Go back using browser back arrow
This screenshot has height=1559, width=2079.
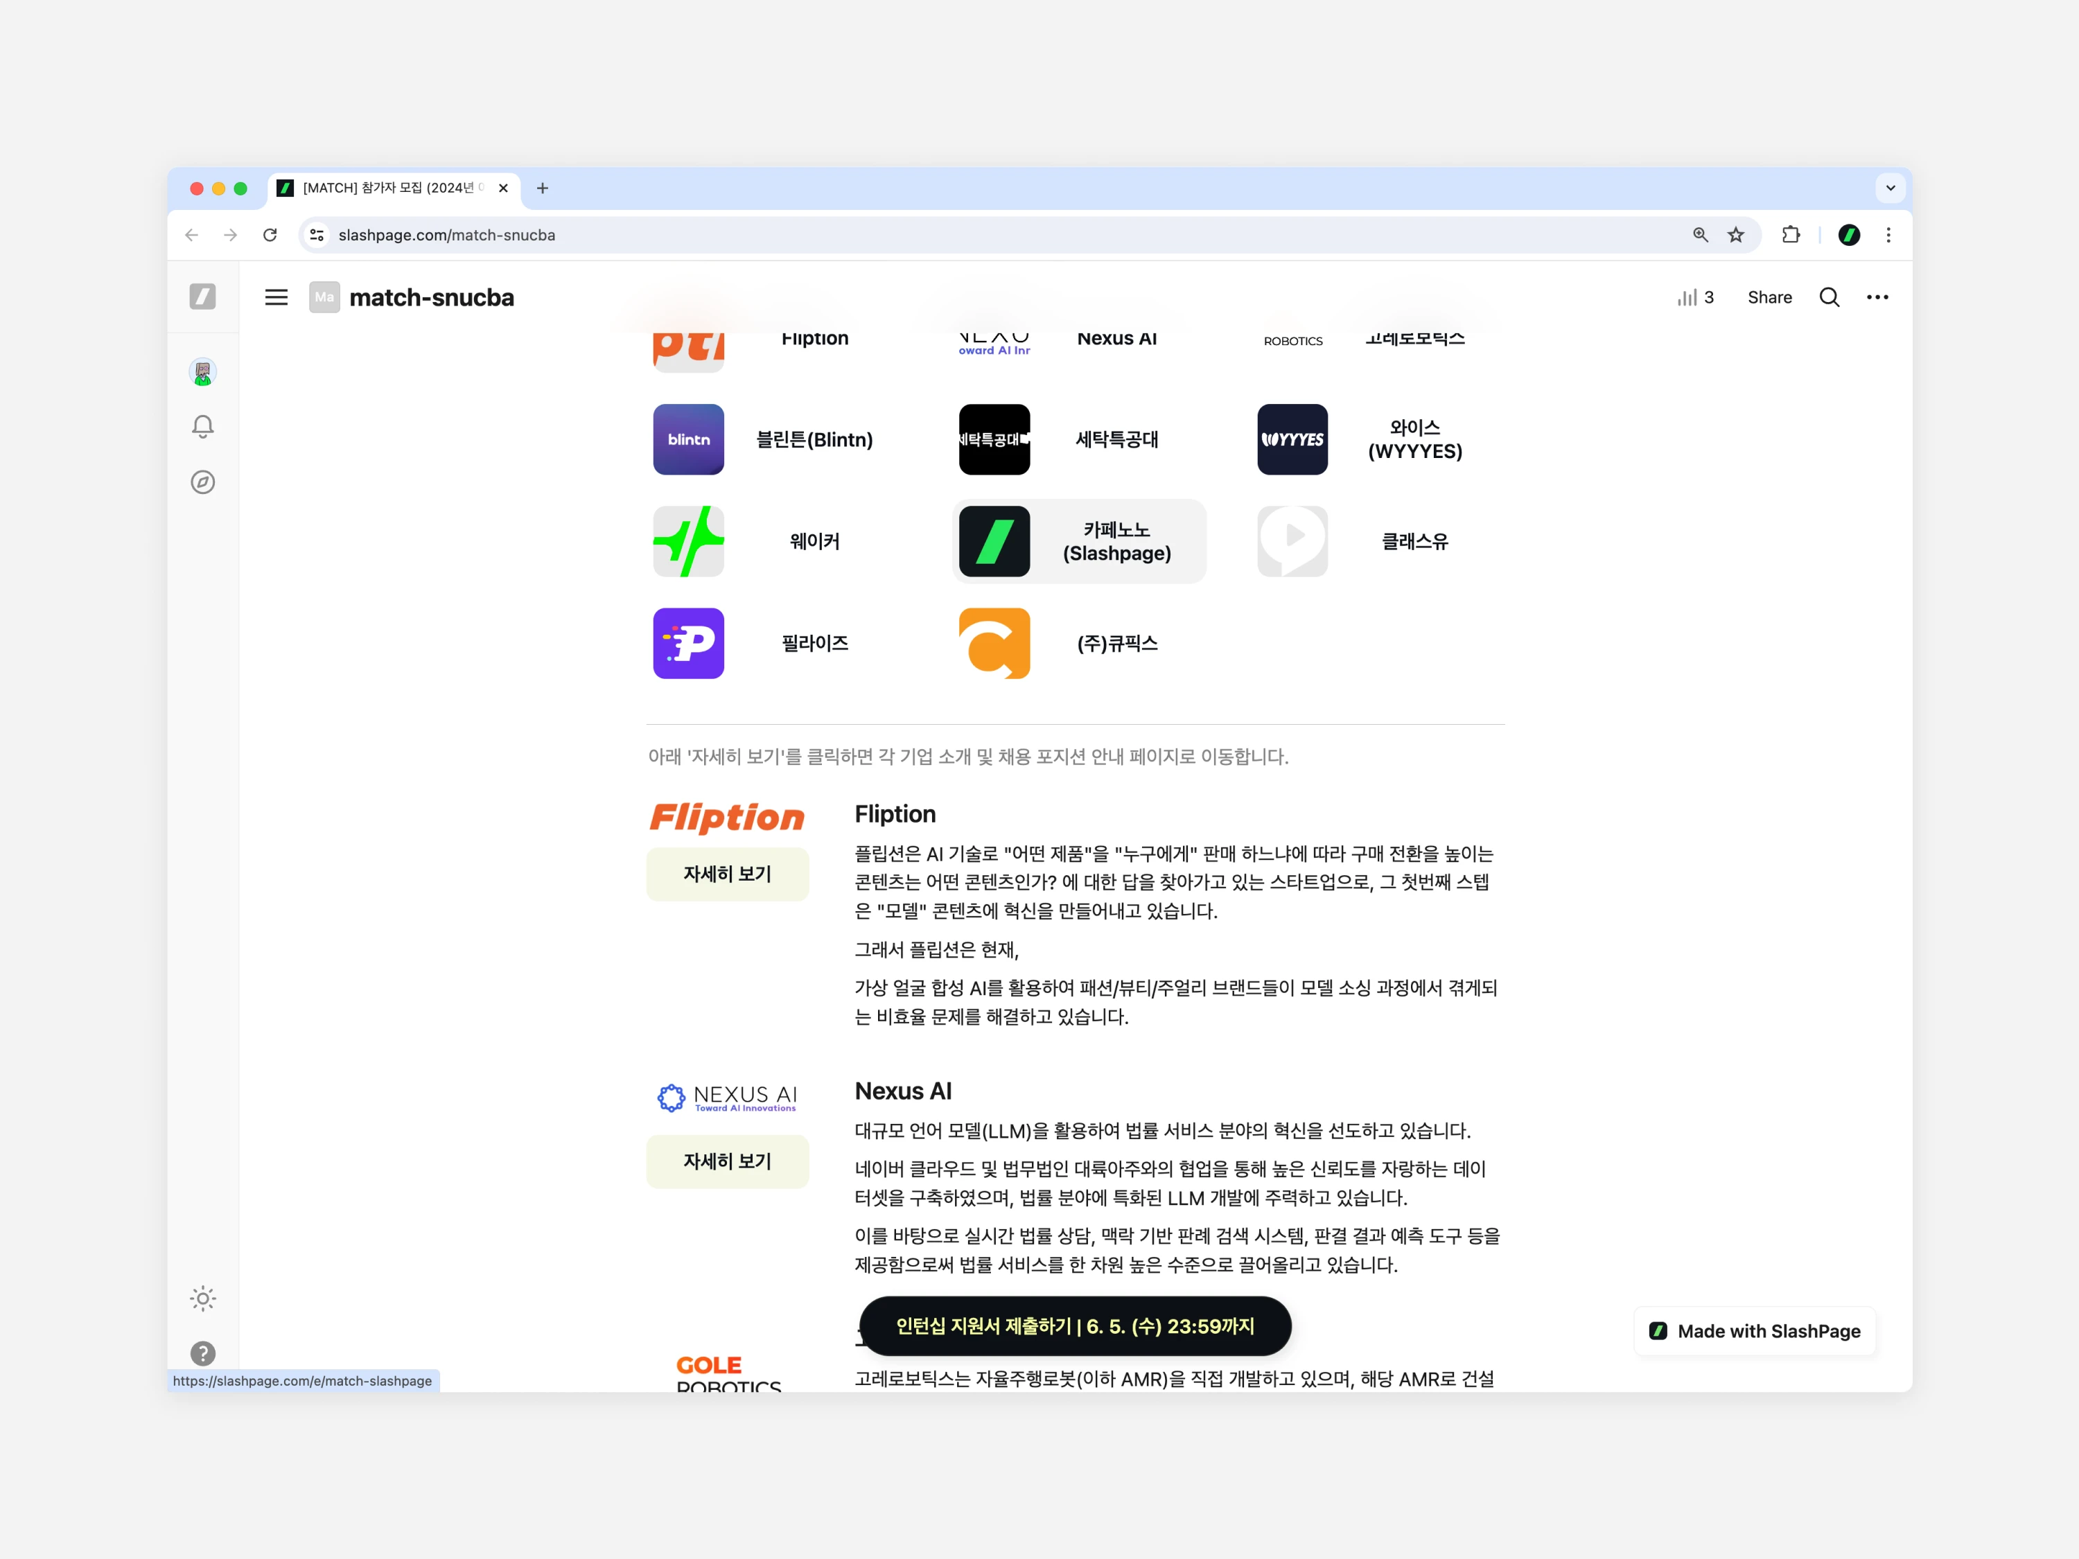192,235
